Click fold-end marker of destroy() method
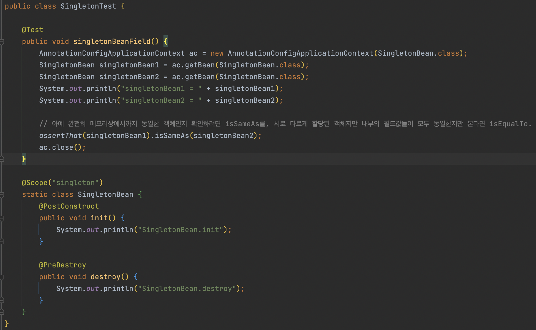 (x=2, y=301)
